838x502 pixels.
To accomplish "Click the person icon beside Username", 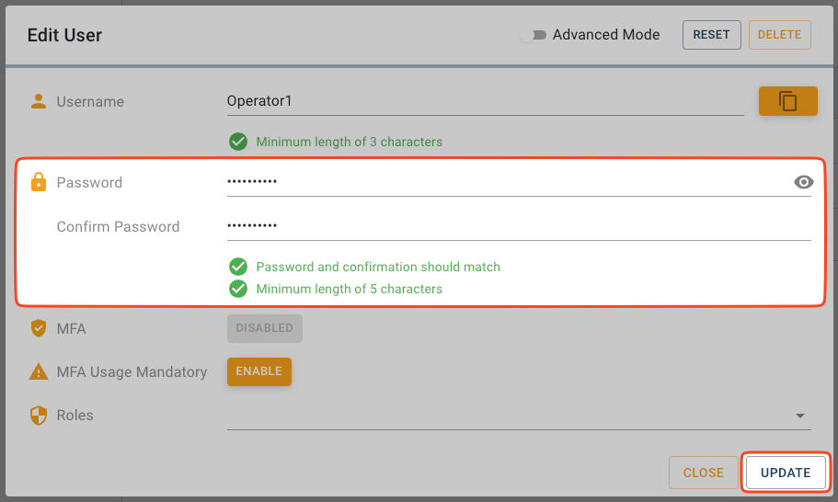I will 39,101.
